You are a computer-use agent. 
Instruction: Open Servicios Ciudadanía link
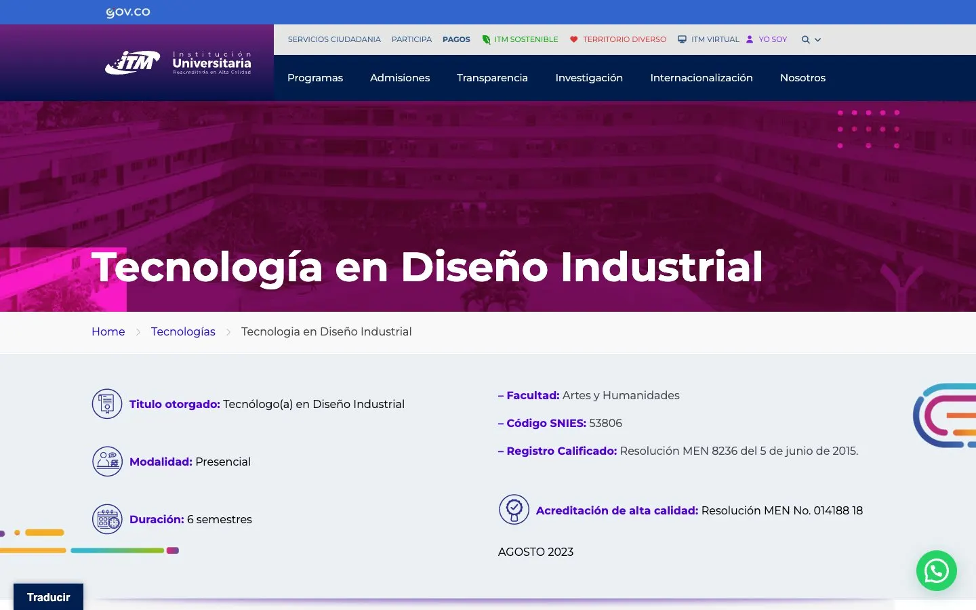tap(334, 39)
